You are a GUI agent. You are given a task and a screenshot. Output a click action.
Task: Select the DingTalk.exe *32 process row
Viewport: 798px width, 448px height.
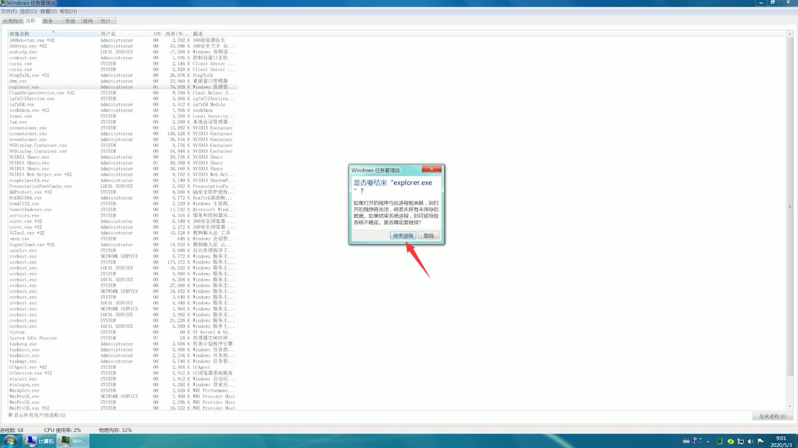coord(123,76)
